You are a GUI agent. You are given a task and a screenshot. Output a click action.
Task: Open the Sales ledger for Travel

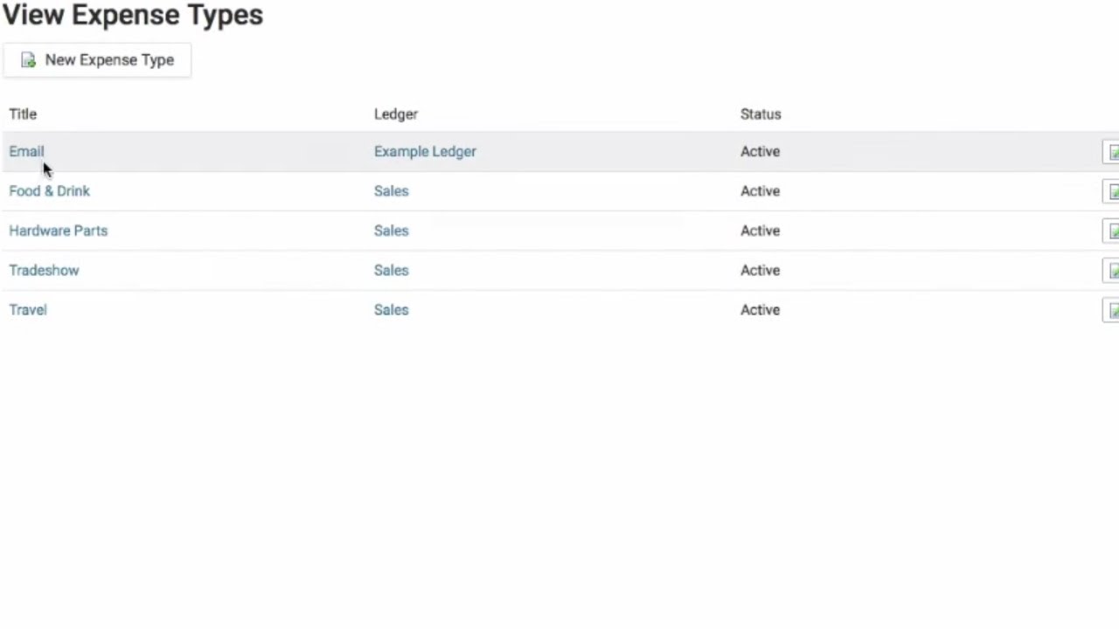(x=391, y=309)
